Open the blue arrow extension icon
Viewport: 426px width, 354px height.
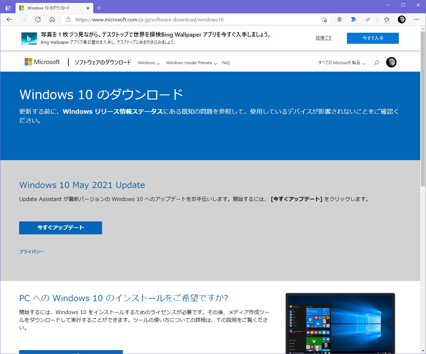[353, 19]
